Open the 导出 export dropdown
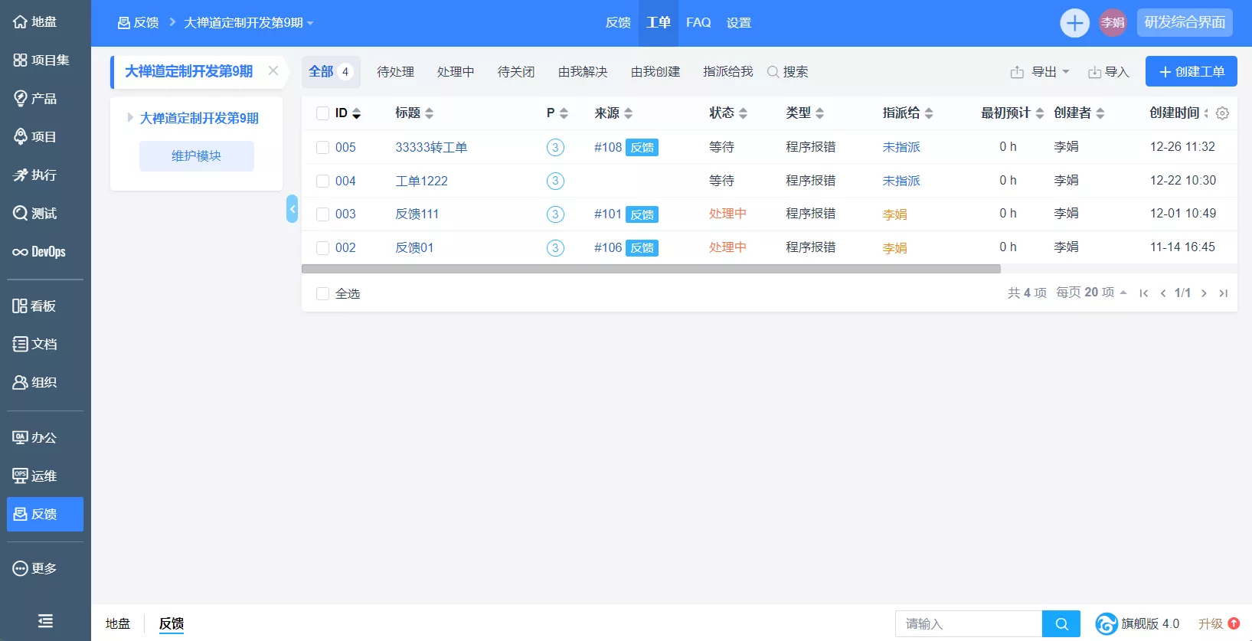Image resolution: width=1252 pixels, height=641 pixels. (x=1041, y=72)
